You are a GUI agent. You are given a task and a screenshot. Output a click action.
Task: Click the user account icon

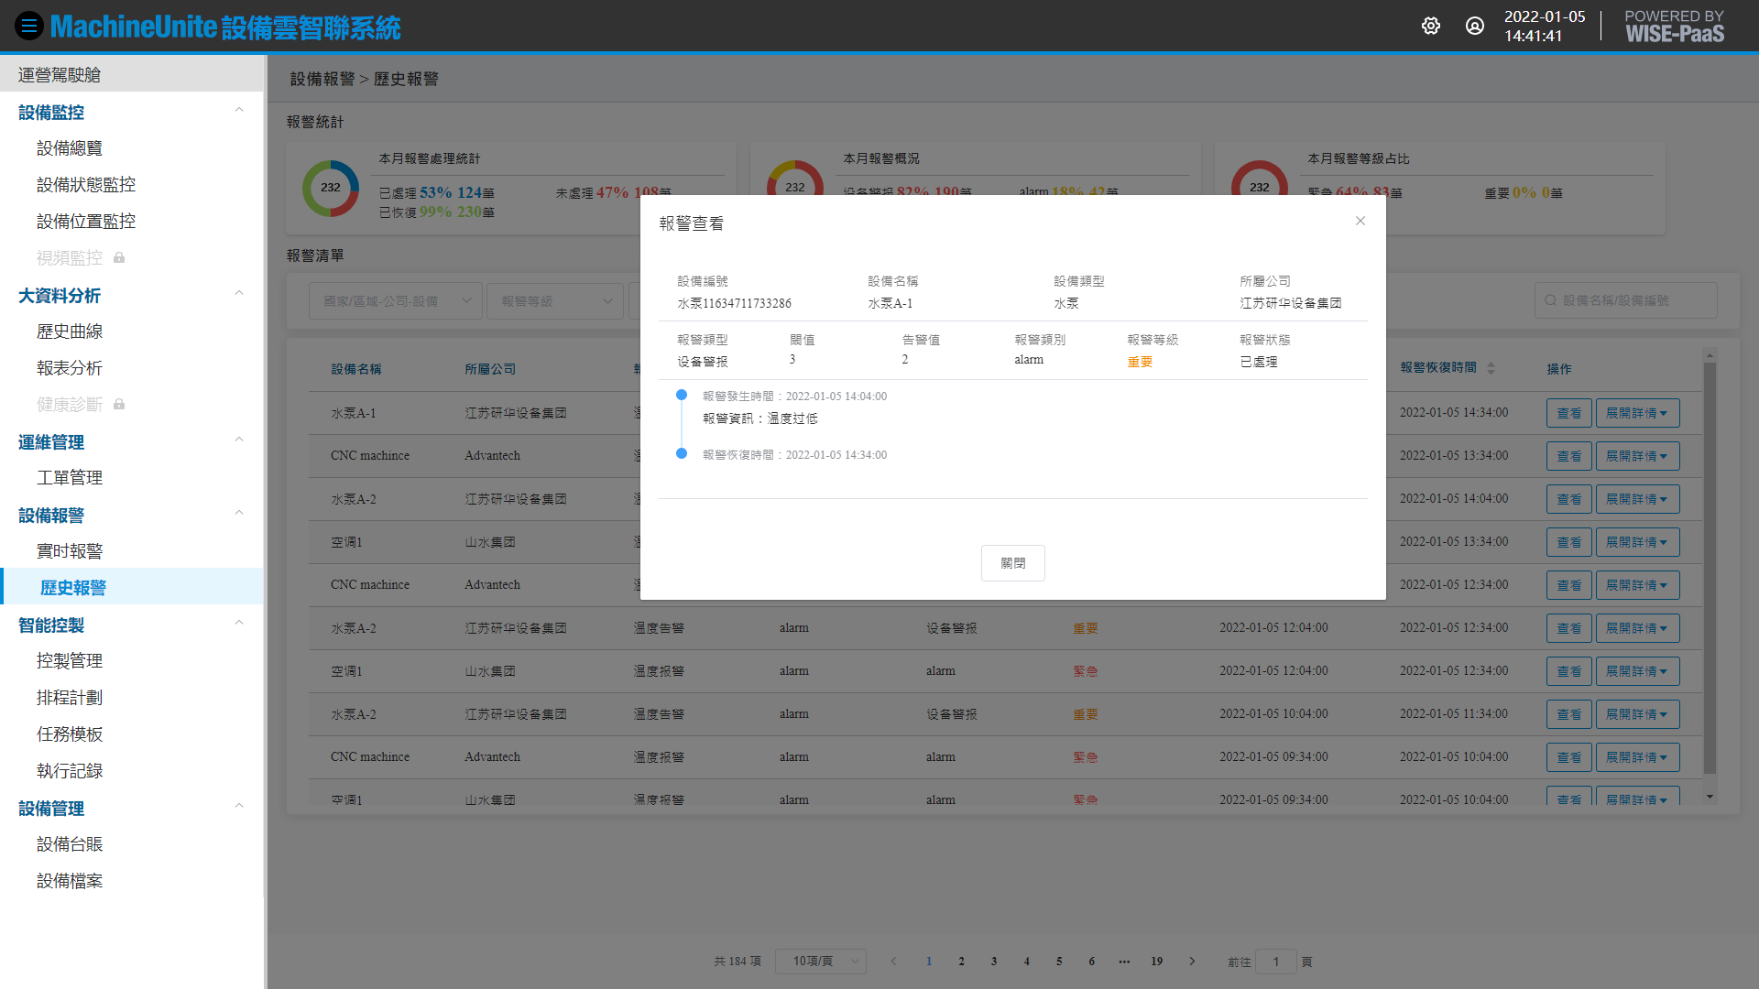pyautogui.click(x=1474, y=27)
